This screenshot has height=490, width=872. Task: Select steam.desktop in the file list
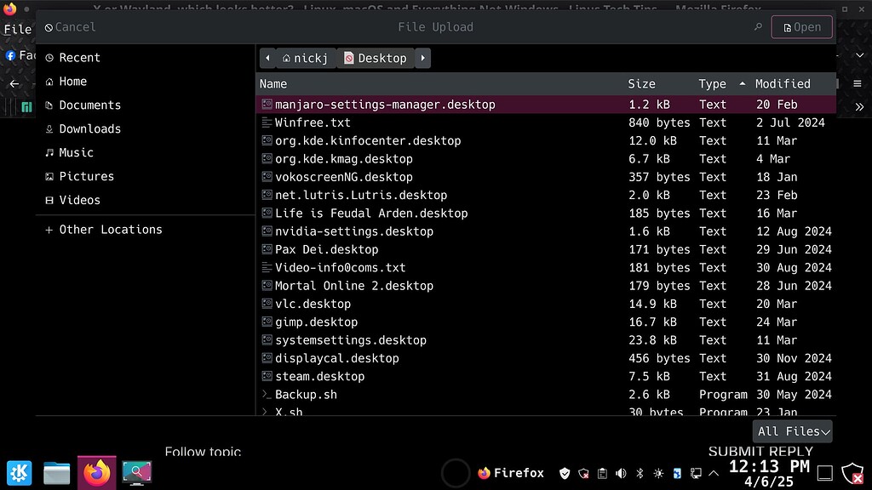tap(318, 376)
